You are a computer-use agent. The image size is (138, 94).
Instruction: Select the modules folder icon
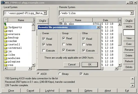point(6,58)
